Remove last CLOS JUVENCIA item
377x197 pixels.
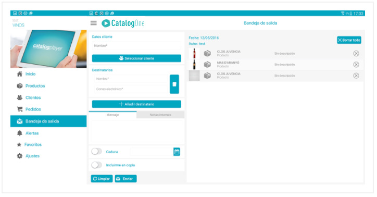click(356, 76)
